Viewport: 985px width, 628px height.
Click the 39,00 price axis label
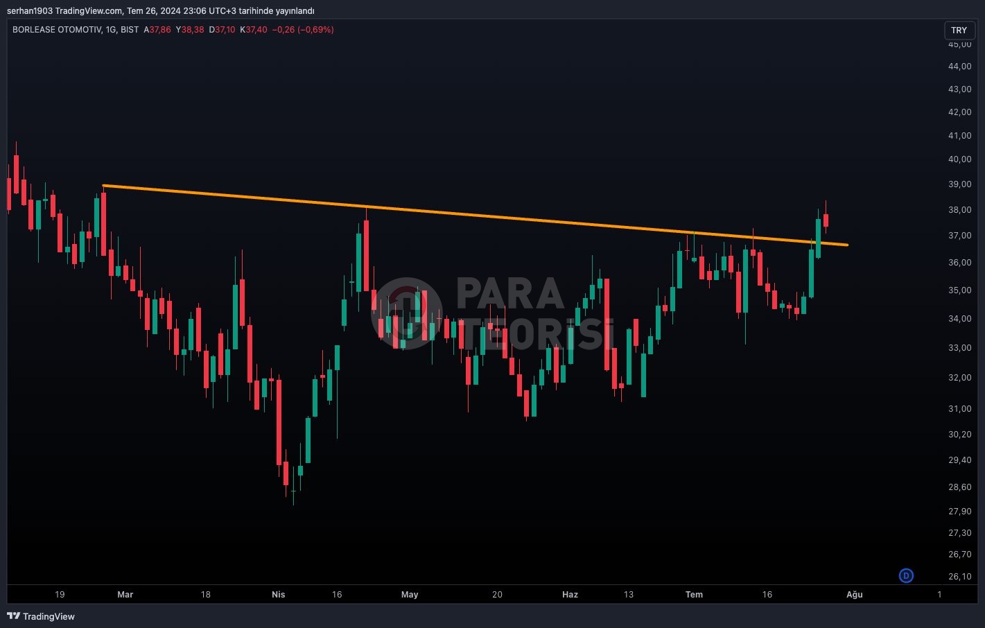click(x=959, y=184)
